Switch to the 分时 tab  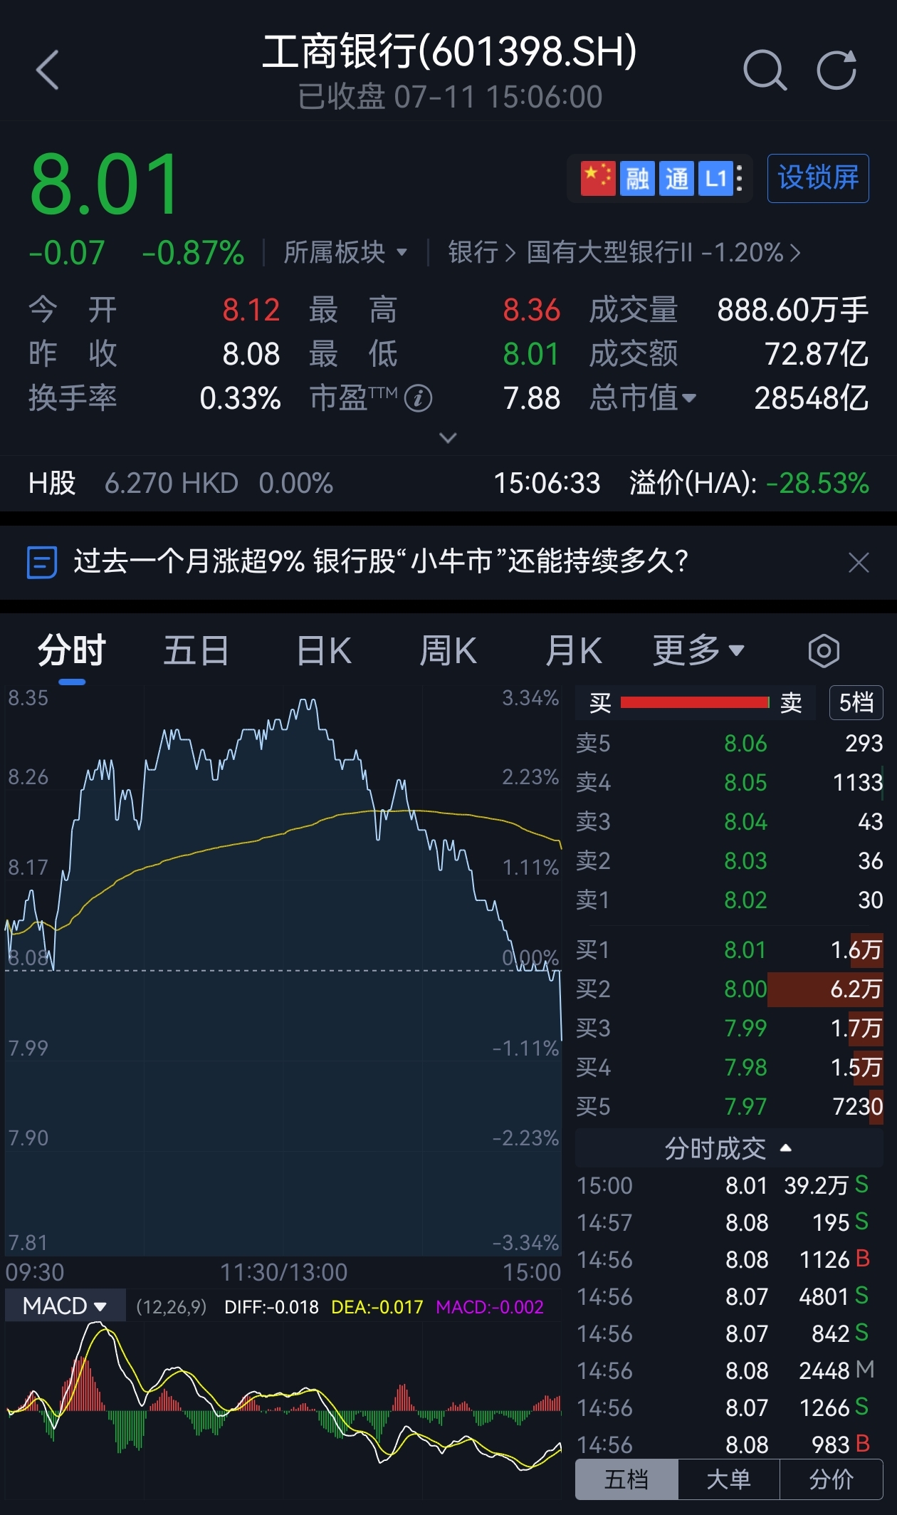pos(72,650)
